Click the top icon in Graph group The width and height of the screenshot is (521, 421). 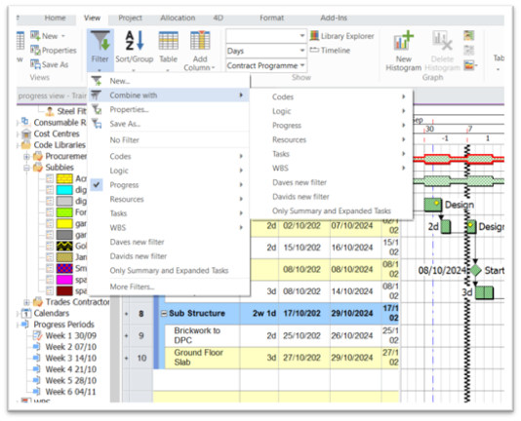pos(469,35)
